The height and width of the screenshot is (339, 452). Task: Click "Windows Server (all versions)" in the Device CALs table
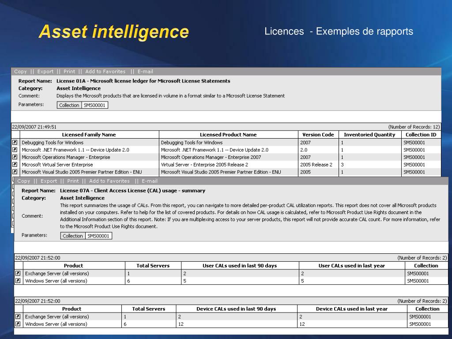56,324
